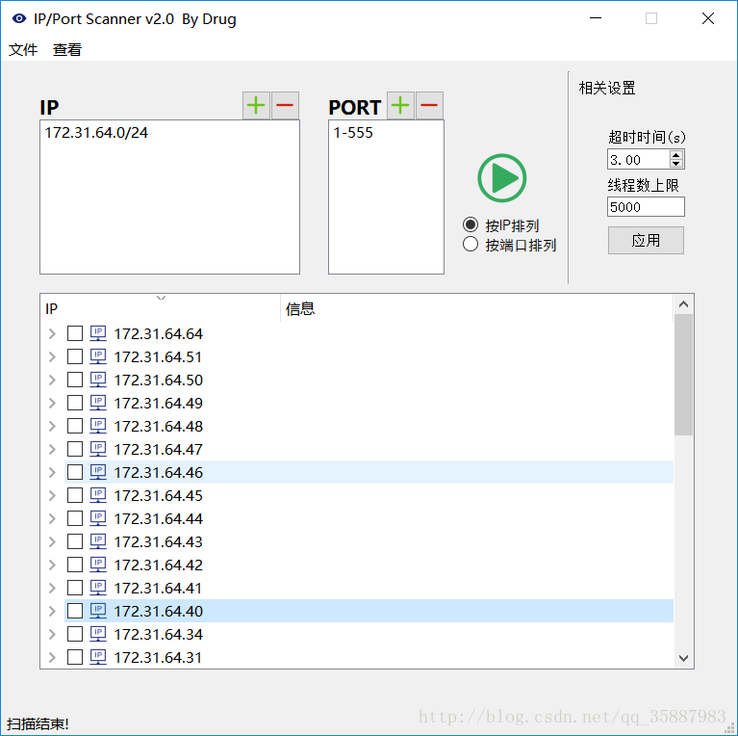Check the box for 172.31.64.47

coord(75,449)
